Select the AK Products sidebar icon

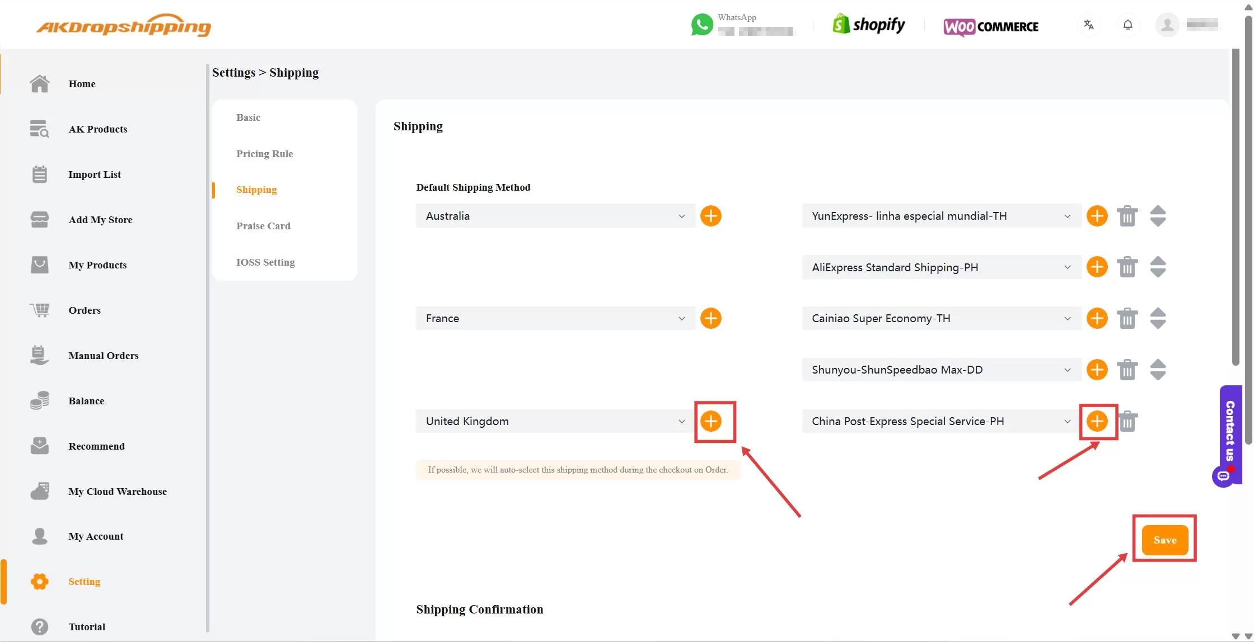tap(39, 129)
